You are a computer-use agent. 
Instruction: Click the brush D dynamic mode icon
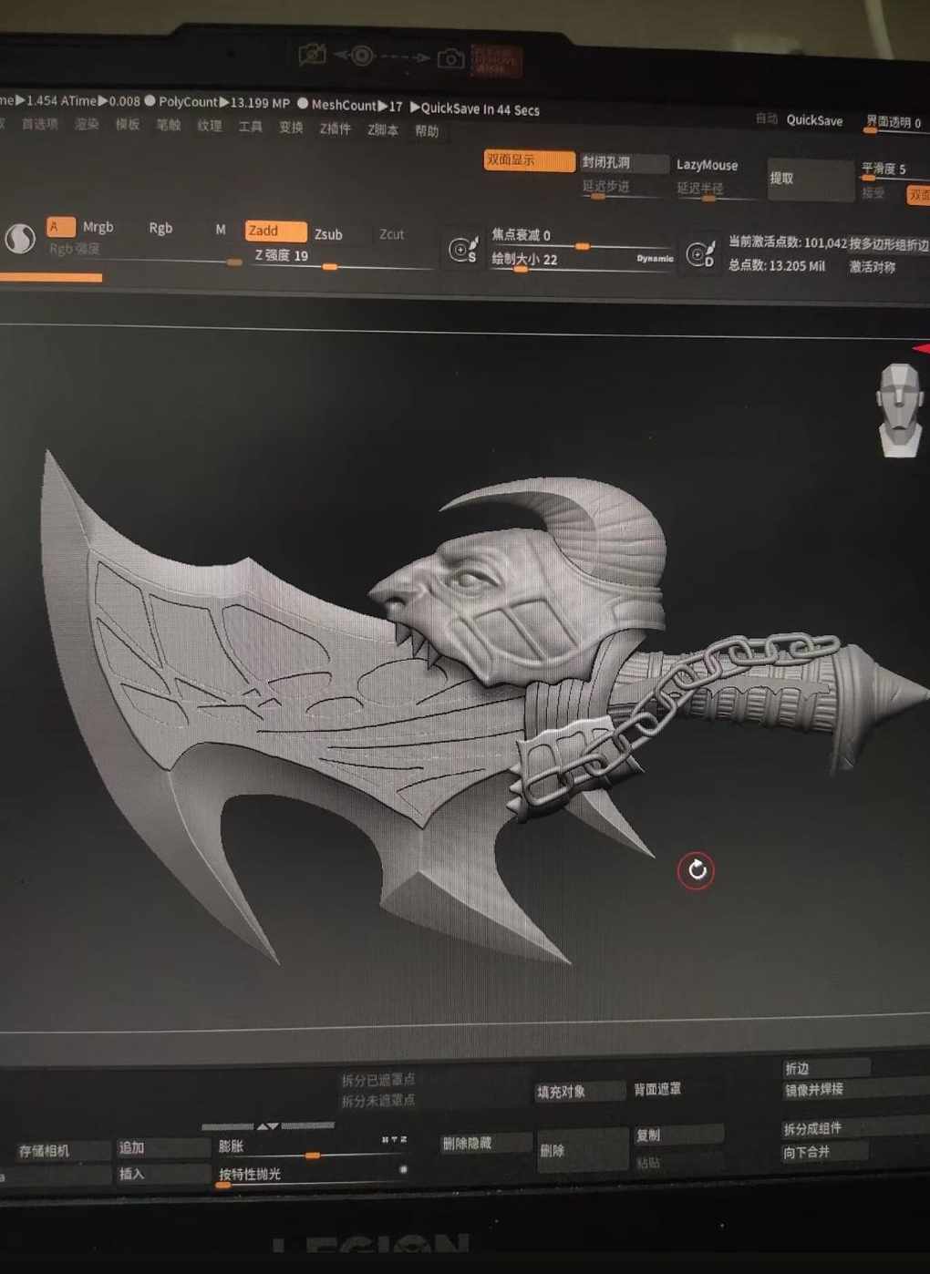coord(700,253)
